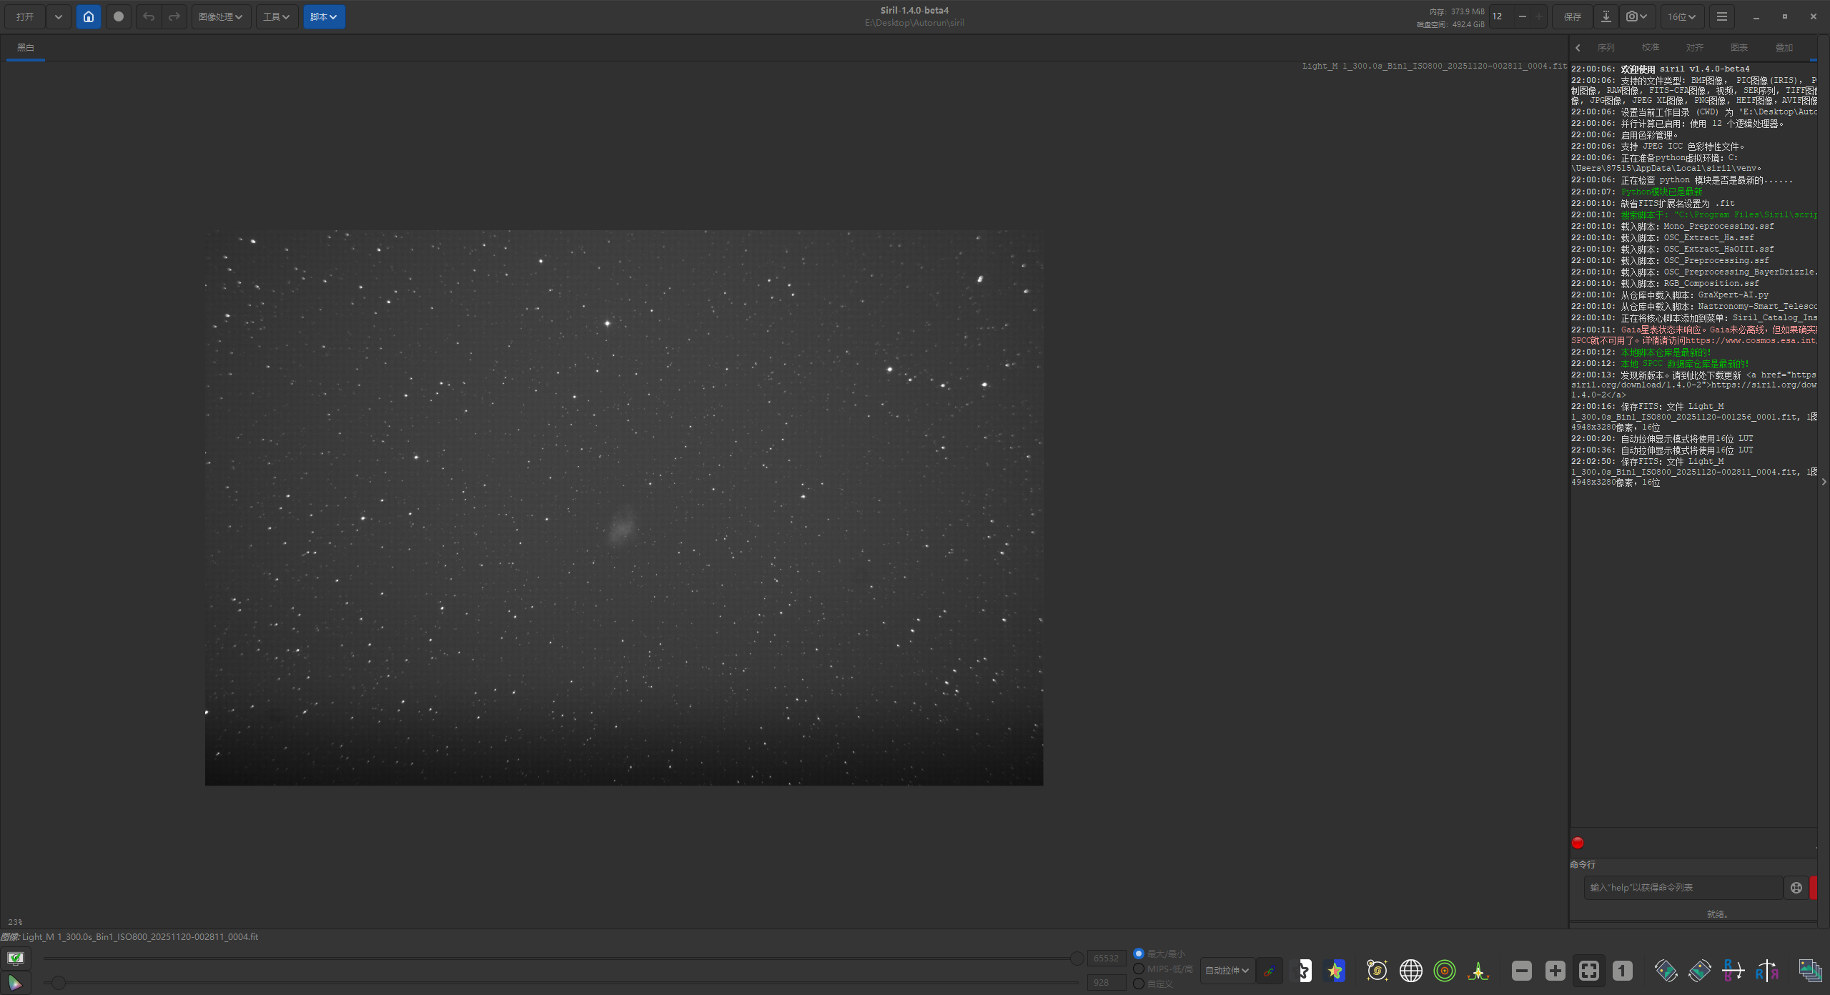This screenshot has width=1830, height=995.
Task: Expand the 图像处理 menu
Action: pyautogui.click(x=220, y=16)
